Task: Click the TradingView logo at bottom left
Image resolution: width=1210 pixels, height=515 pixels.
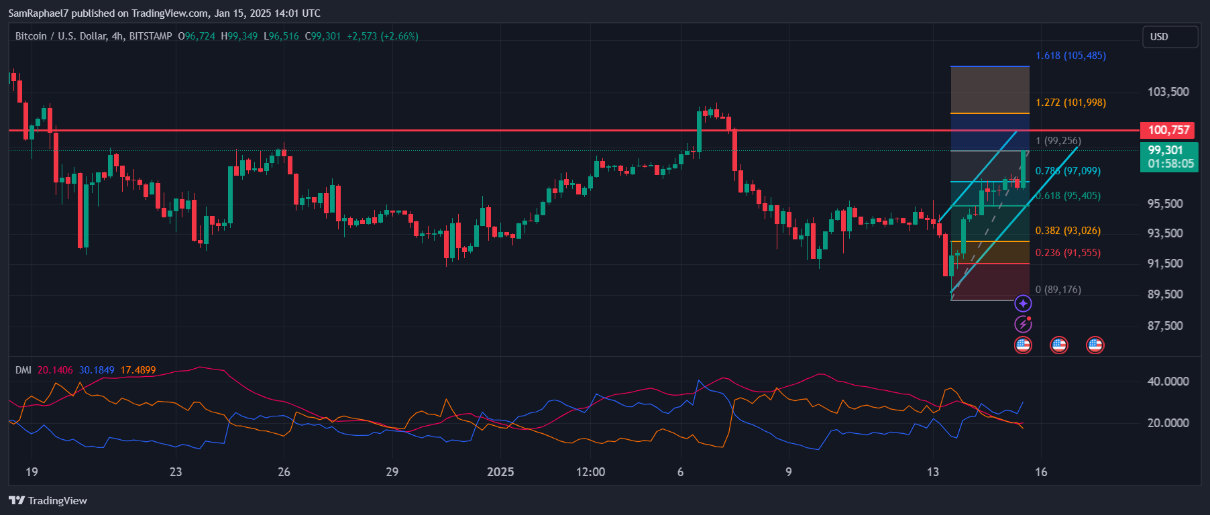Action: 48,500
